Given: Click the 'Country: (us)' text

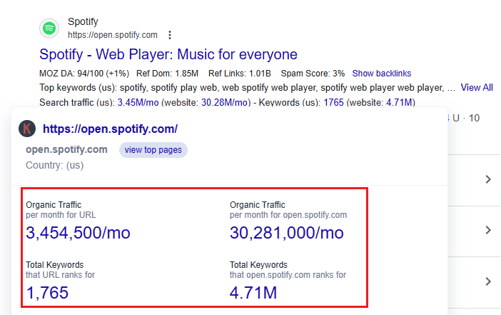Looking at the screenshot, I should (x=55, y=165).
